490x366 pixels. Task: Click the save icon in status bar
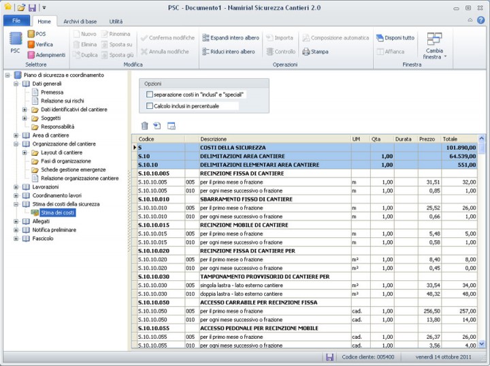pos(329,357)
